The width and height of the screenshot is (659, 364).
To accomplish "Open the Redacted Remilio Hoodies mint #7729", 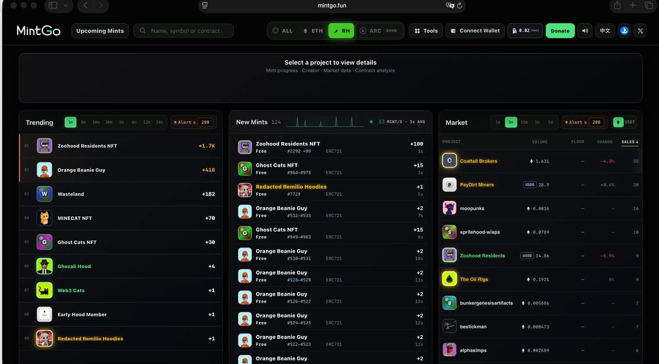I will [330, 191].
